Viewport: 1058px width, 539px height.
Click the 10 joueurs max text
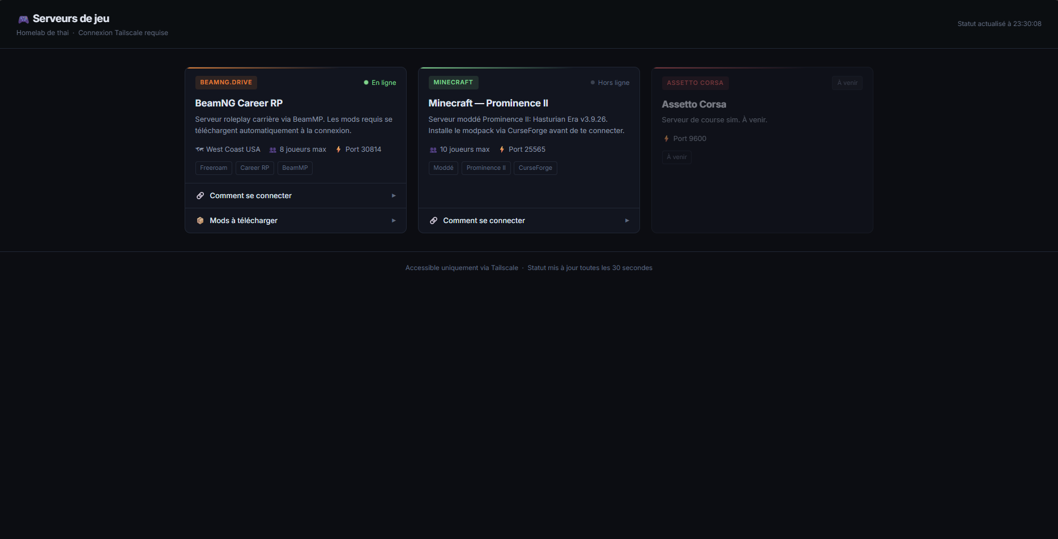[465, 149]
